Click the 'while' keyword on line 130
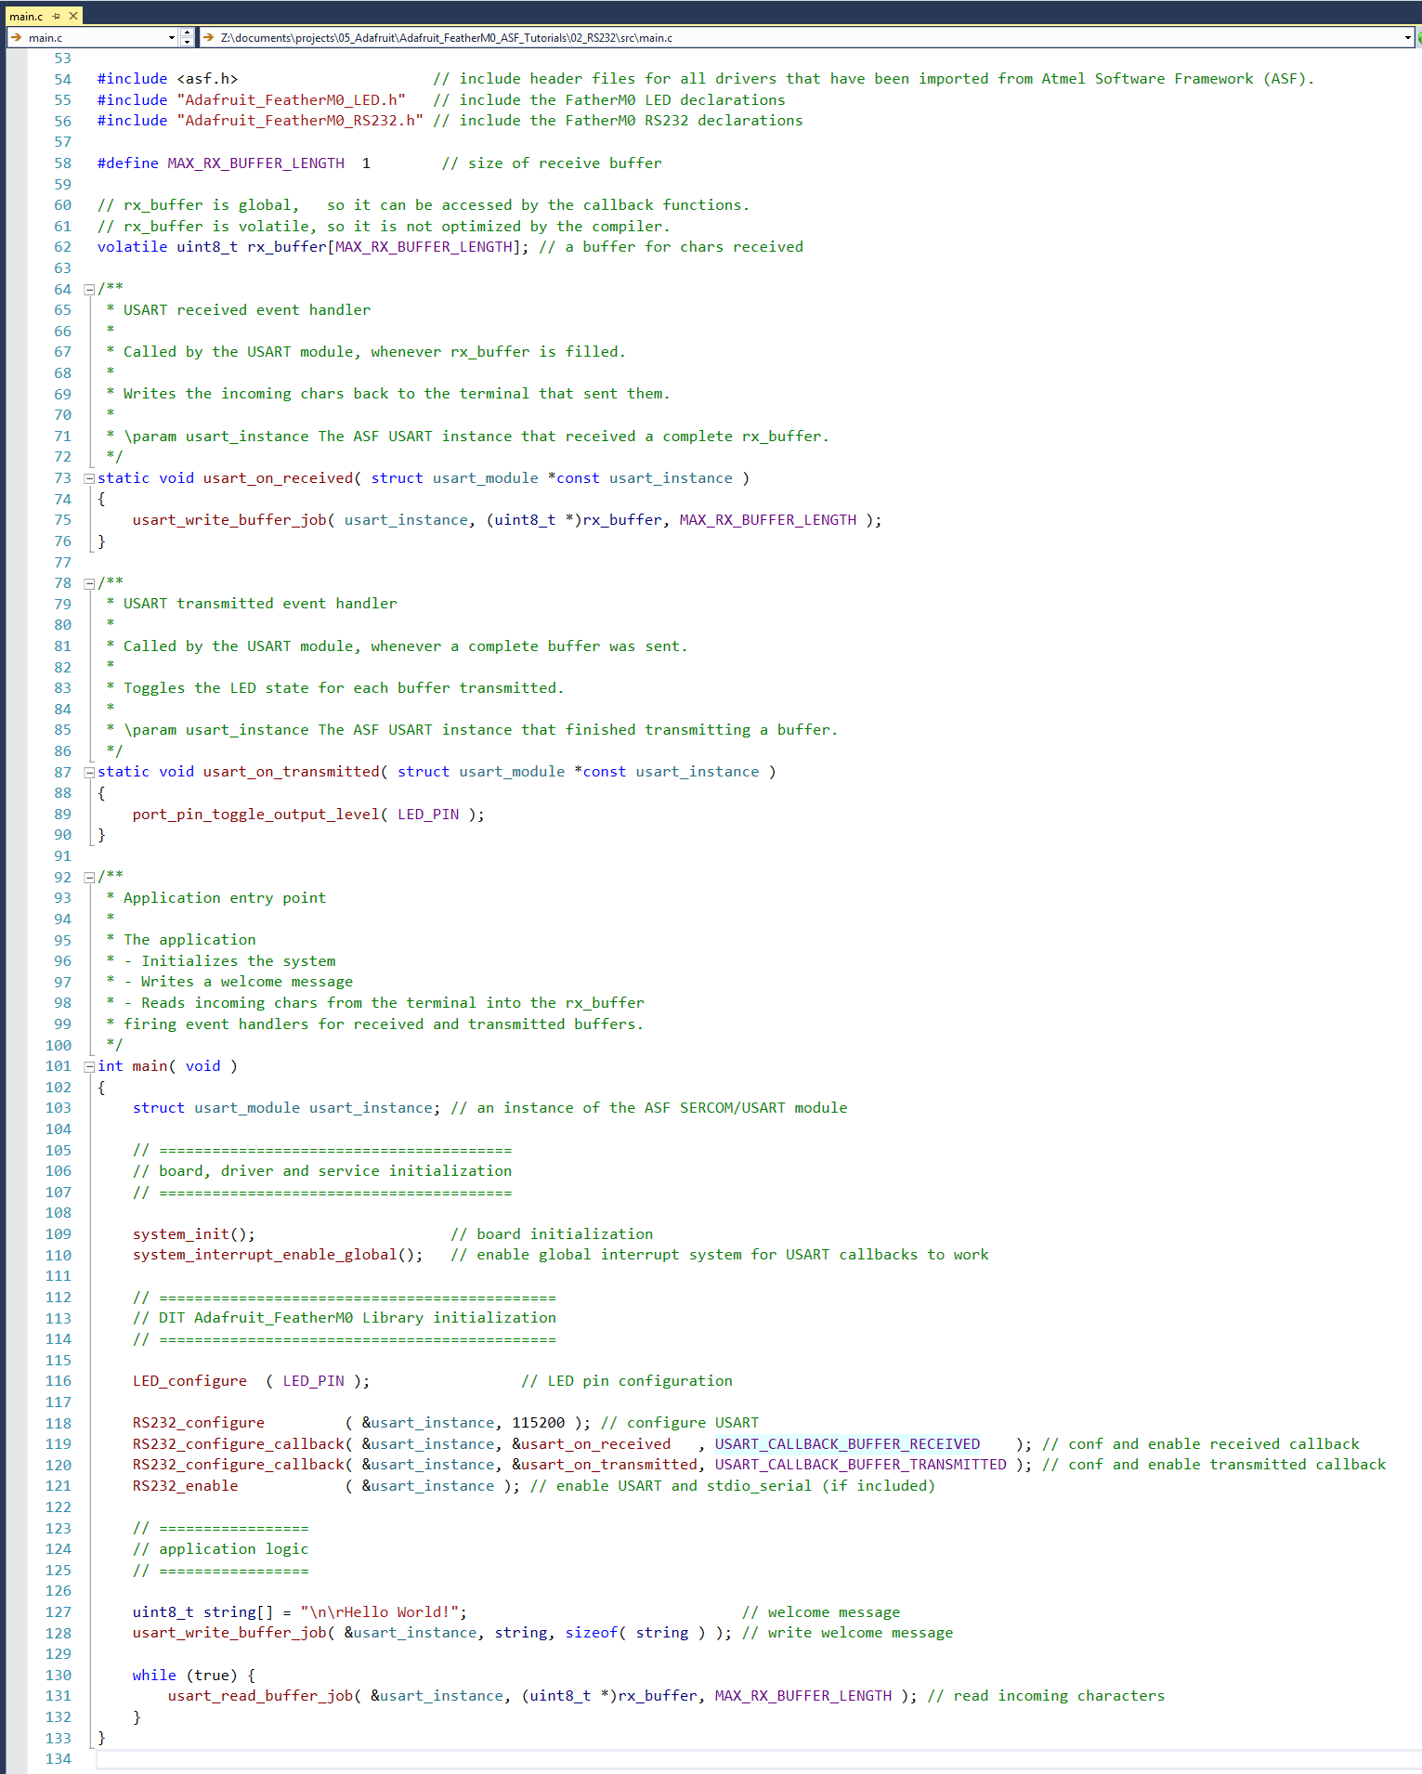This screenshot has height=1774, width=1422. tap(154, 1676)
